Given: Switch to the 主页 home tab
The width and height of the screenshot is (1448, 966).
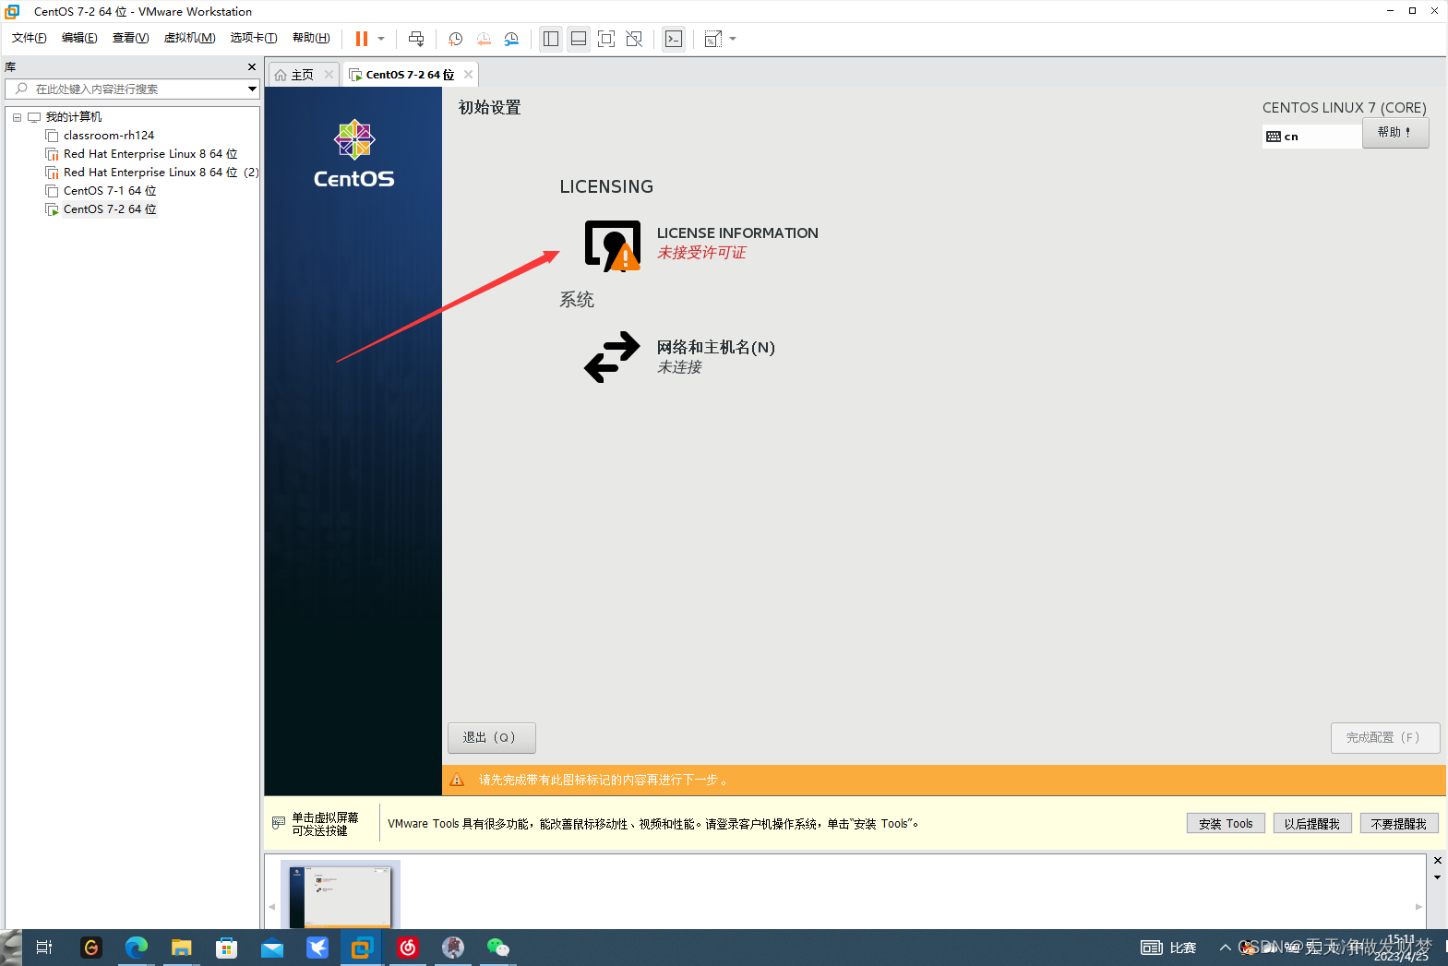Looking at the screenshot, I should tap(295, 75).
